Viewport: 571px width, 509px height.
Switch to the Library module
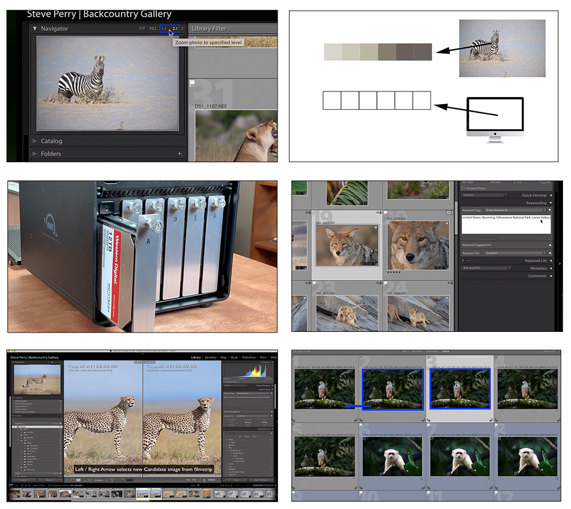(196, 358)
